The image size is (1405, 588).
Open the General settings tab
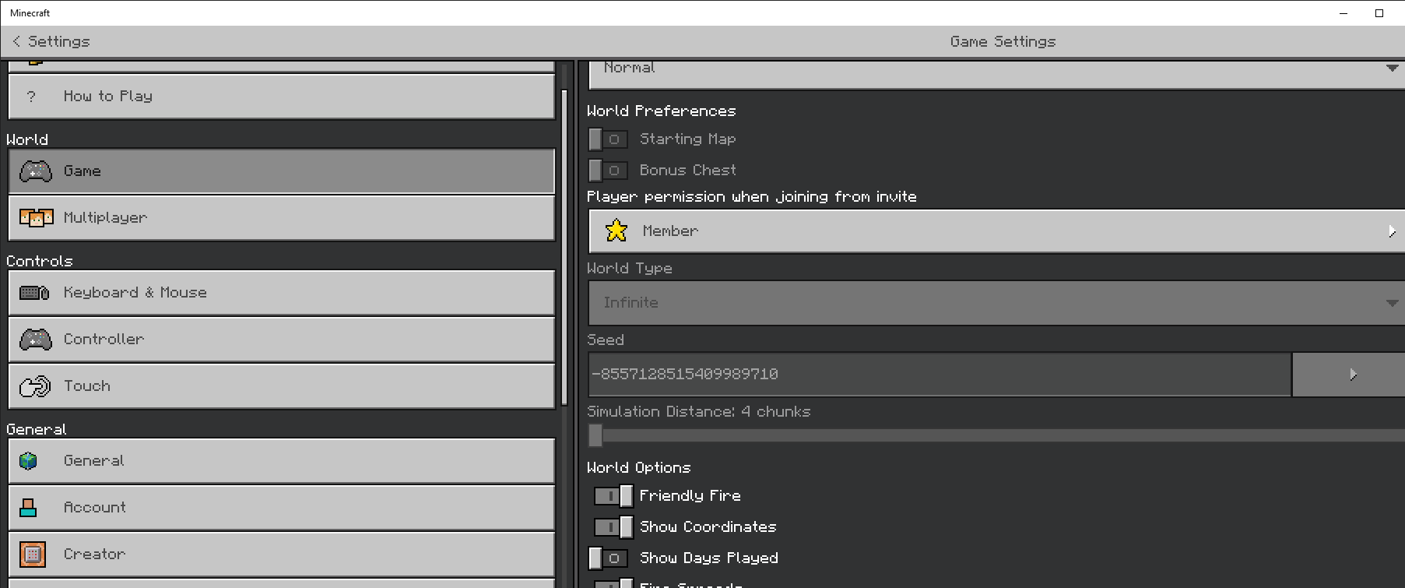point(282,461)
